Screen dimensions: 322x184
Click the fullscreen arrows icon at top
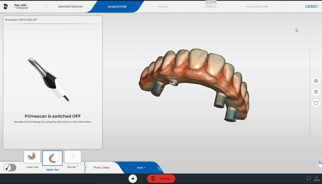[211, 2]
